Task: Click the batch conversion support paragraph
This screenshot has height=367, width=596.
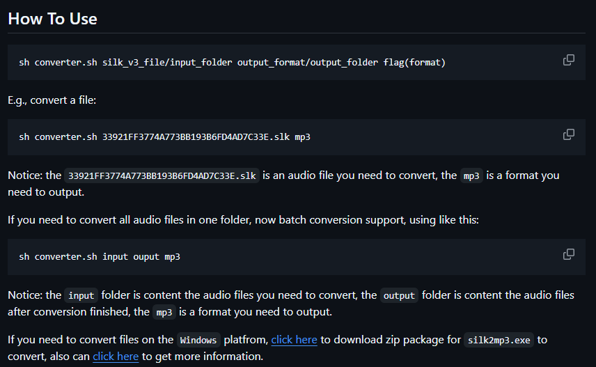Action: 243,220
